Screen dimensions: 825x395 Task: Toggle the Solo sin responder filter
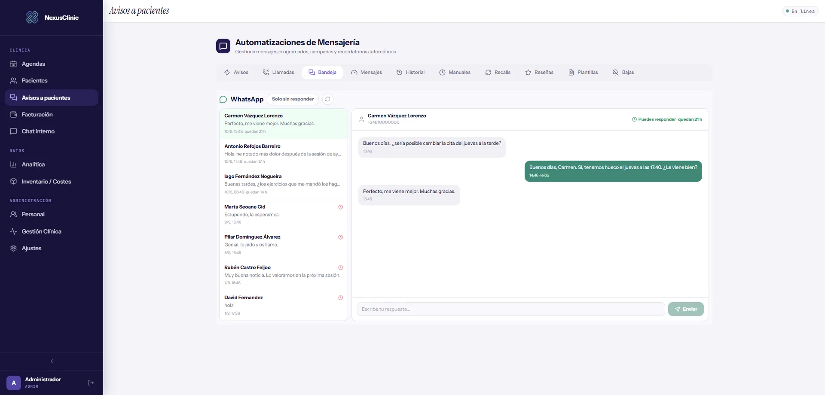click(293, 99)
